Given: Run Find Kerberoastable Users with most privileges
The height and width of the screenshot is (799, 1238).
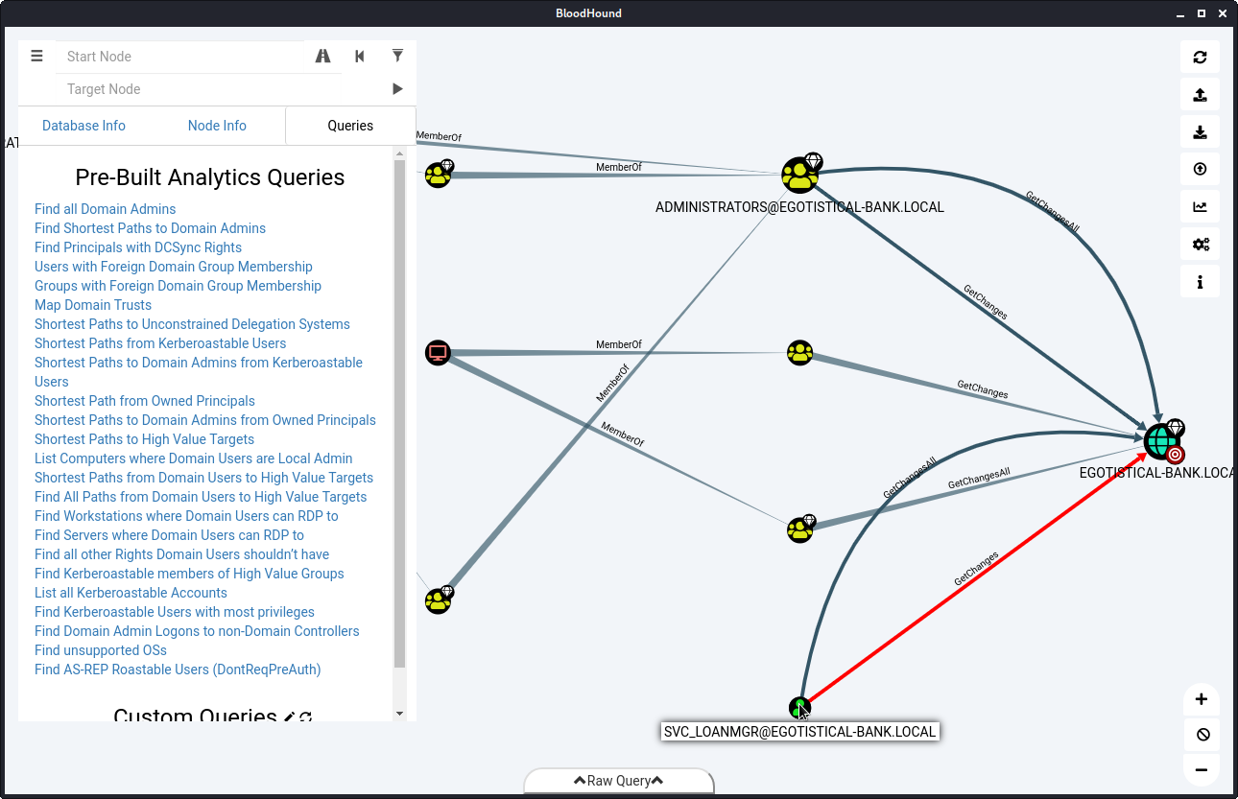Looking at the screenshot, I should pyautogui.click(x=175, y=612).
